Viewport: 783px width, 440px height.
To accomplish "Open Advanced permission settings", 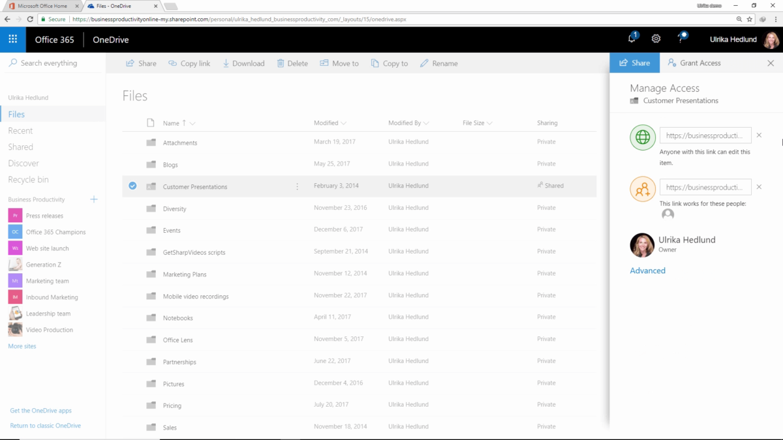I will tap(647, 270).
